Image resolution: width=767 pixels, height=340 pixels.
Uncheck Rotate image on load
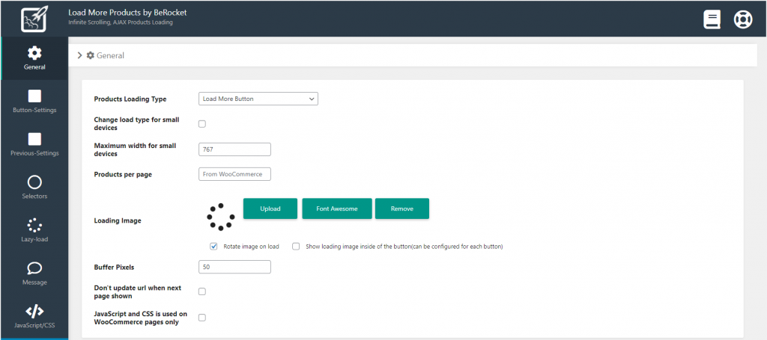tap(213, 246)
